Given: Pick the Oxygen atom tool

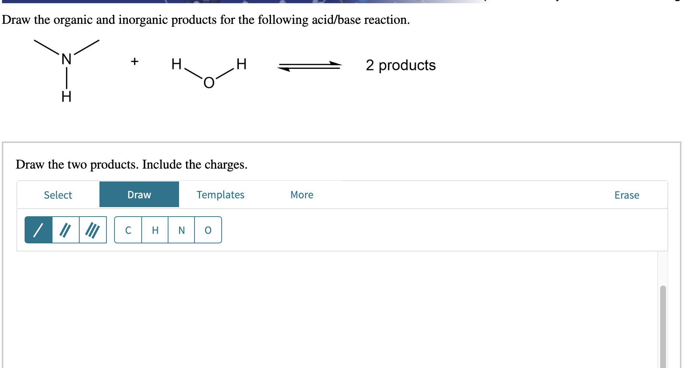Looking at the screenshot, I should tap(208, 230).
